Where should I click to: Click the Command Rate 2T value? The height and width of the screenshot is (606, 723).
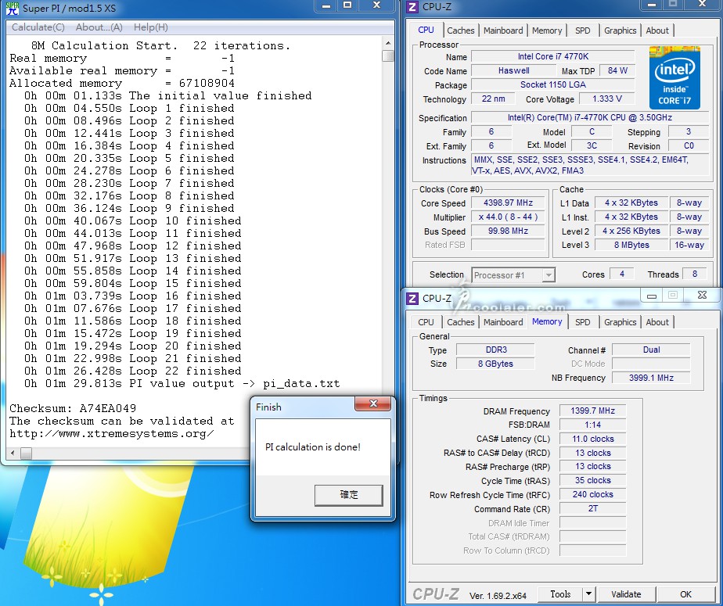[592, 509]
